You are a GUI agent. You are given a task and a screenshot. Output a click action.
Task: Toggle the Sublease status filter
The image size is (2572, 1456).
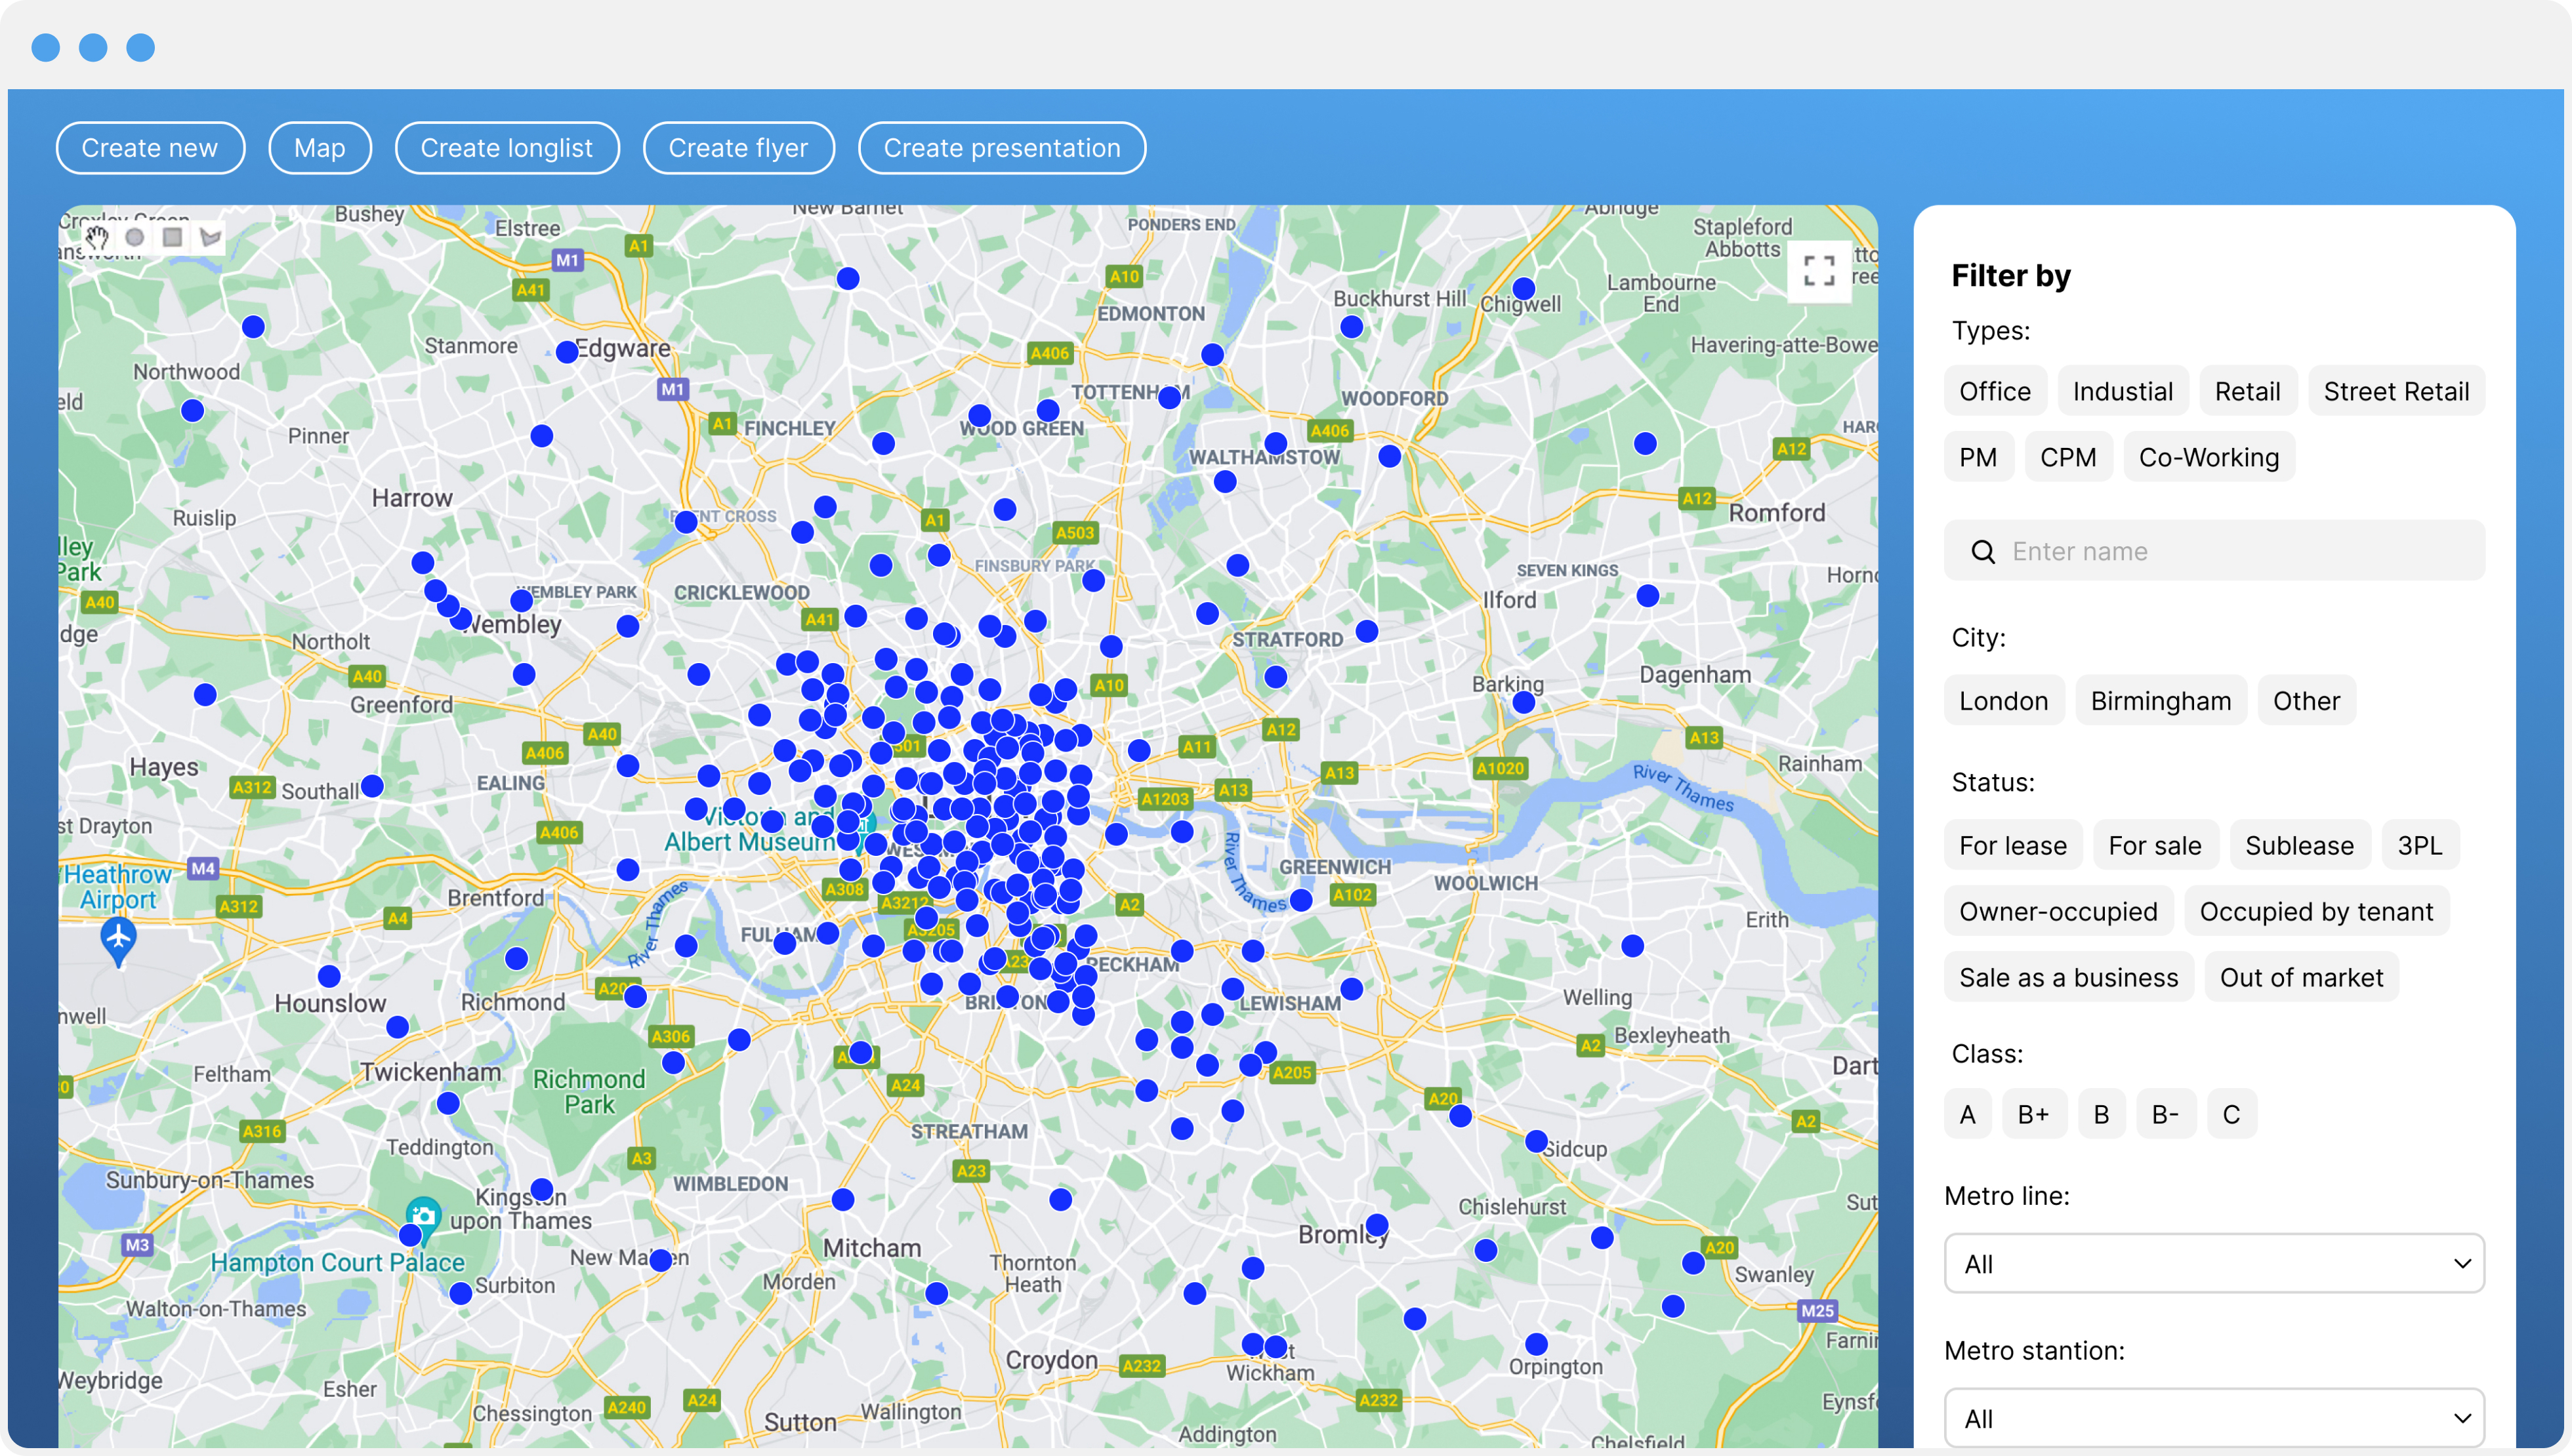2299,845
